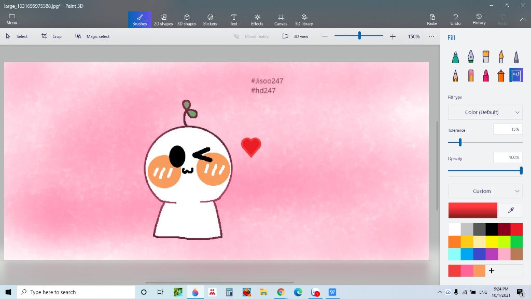This screenshot has height=299, width=531.
Task: Select the Fill bucket tool
Action: tap(516, 76)
